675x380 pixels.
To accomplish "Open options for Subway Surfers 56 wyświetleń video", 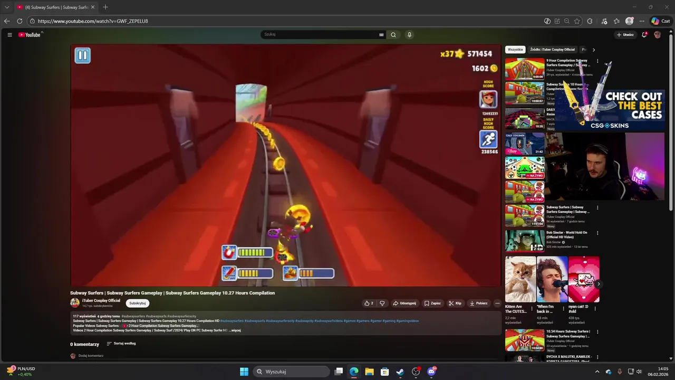I will tap(597, 208).
